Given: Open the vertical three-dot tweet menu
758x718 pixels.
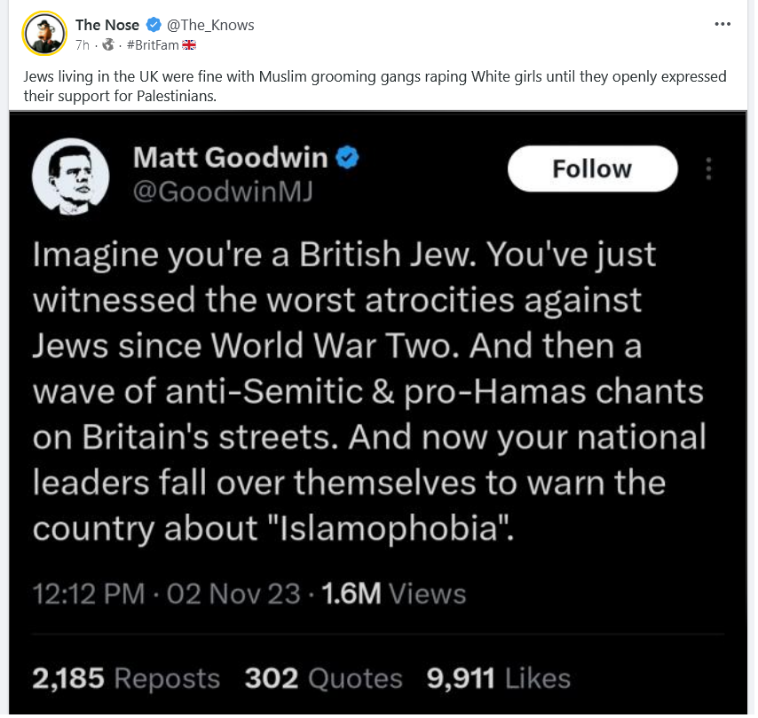Looking at the screenshot, I should click(708, 169).
